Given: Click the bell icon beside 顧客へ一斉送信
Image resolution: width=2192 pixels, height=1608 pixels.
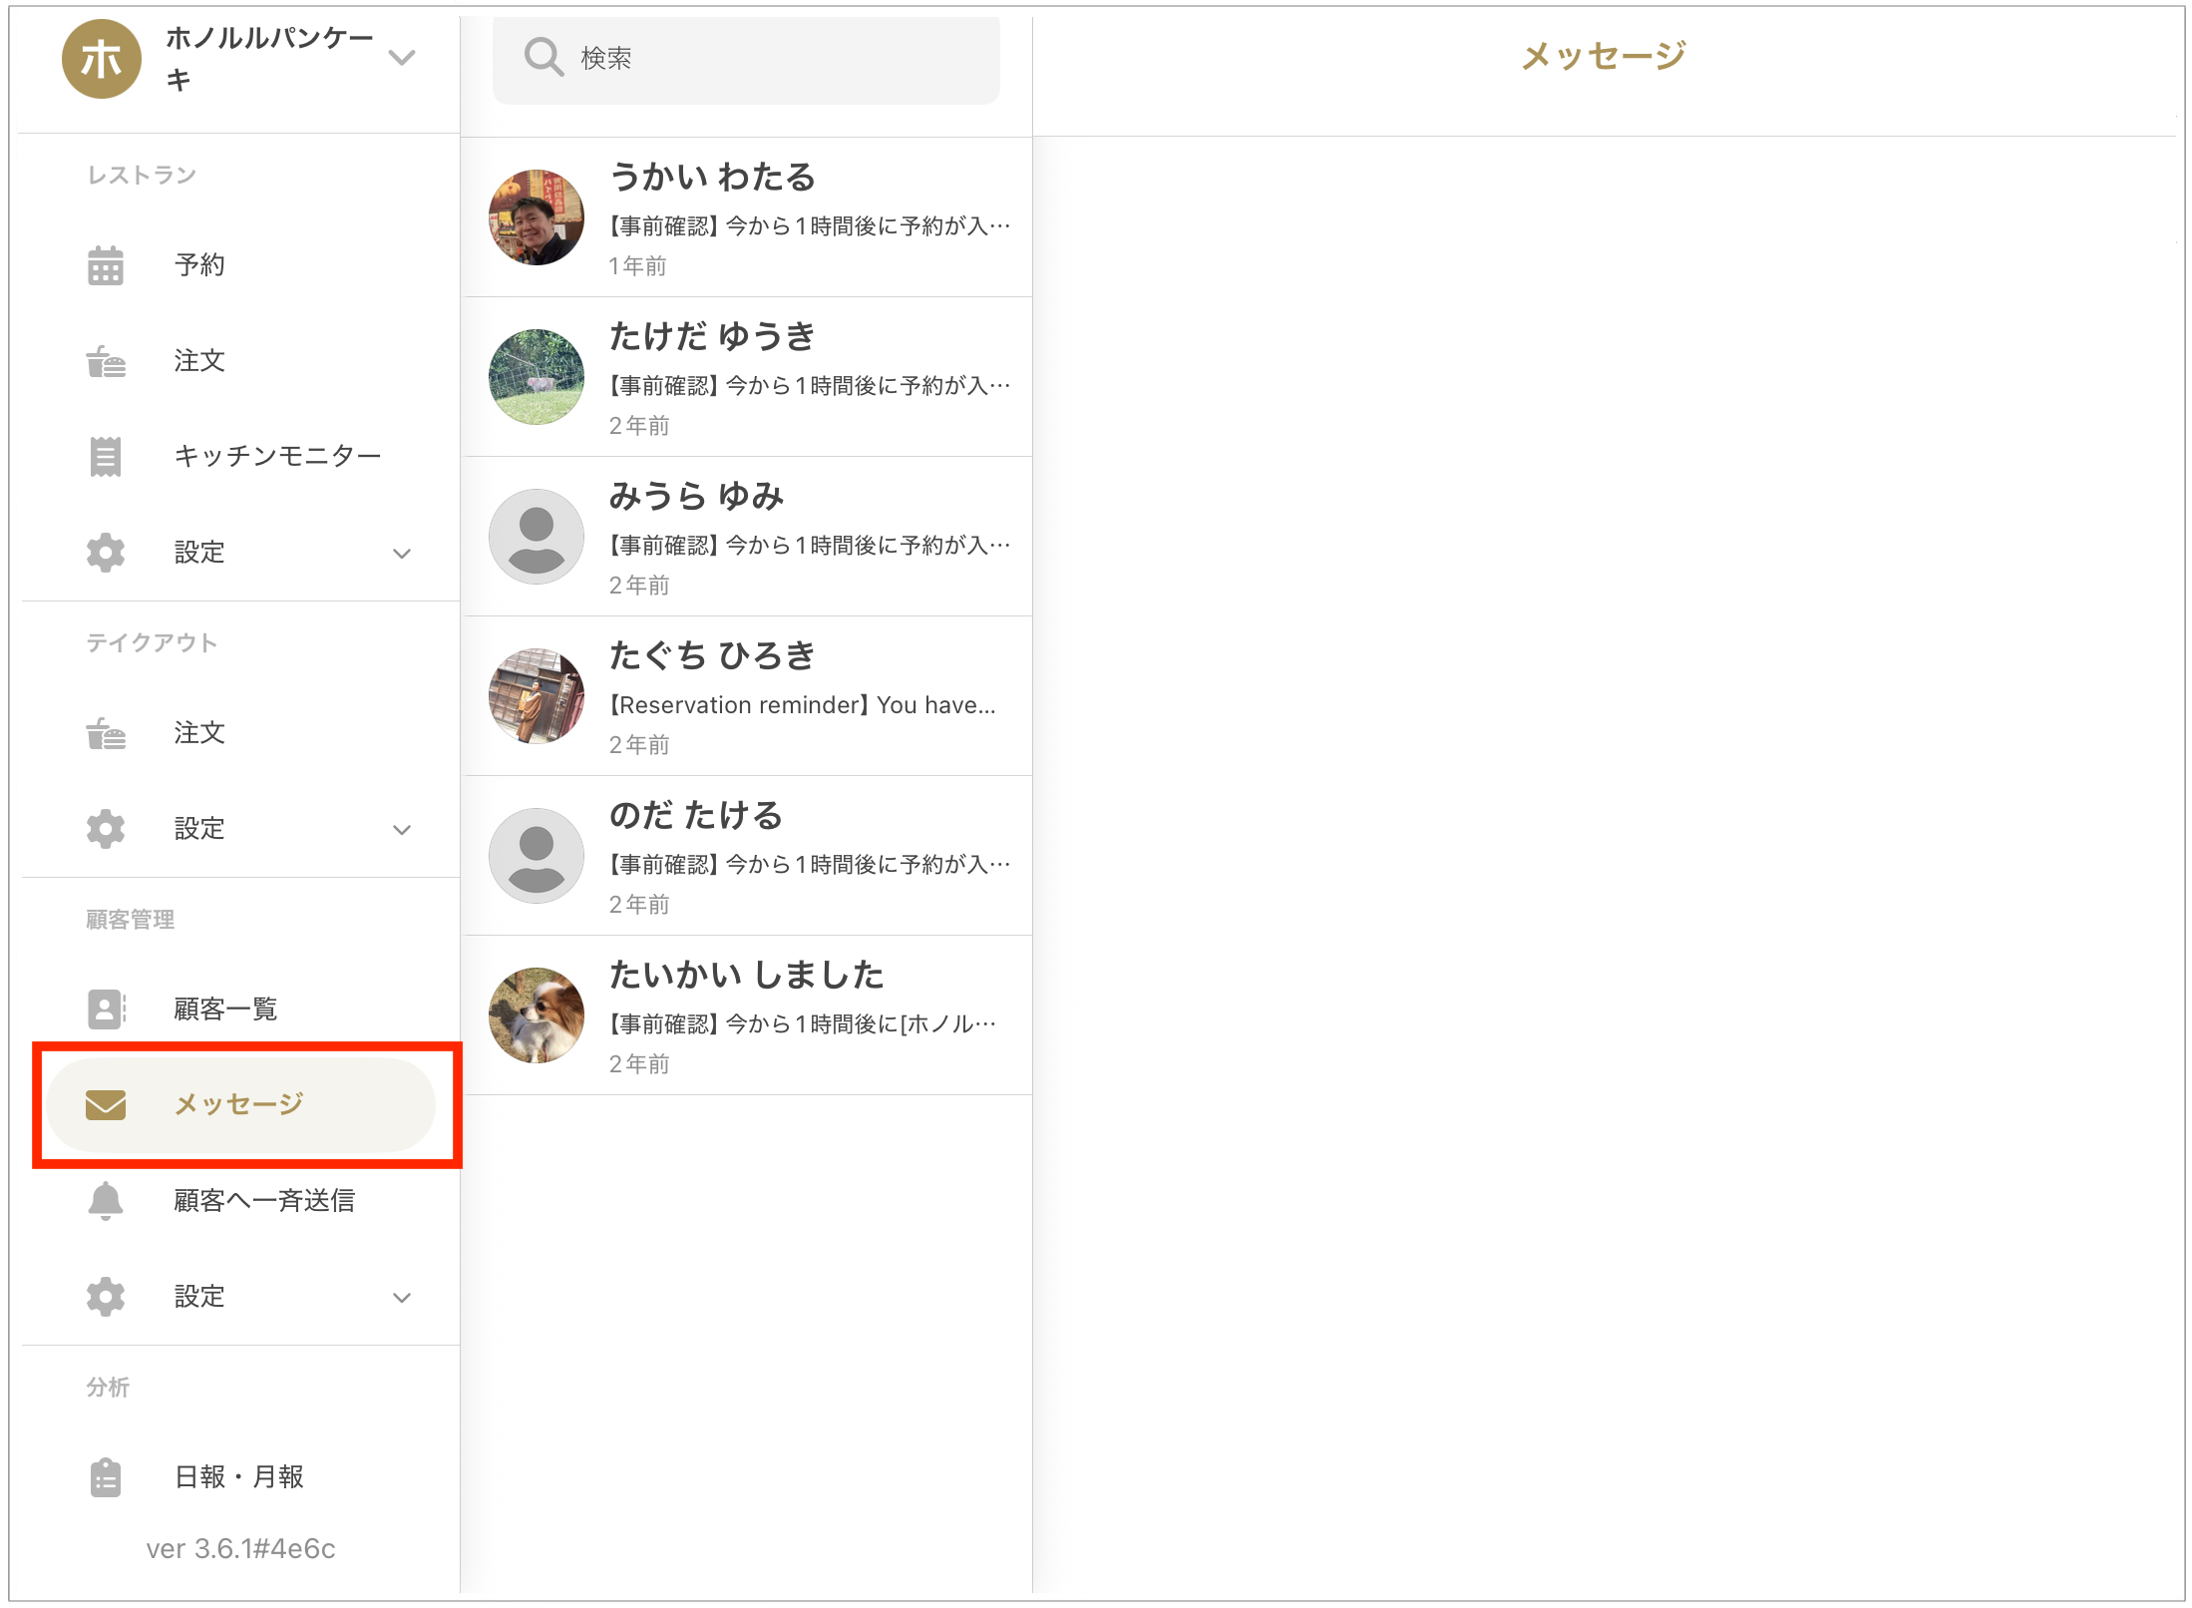Looking at the screenshot, I should (106, 1200).
